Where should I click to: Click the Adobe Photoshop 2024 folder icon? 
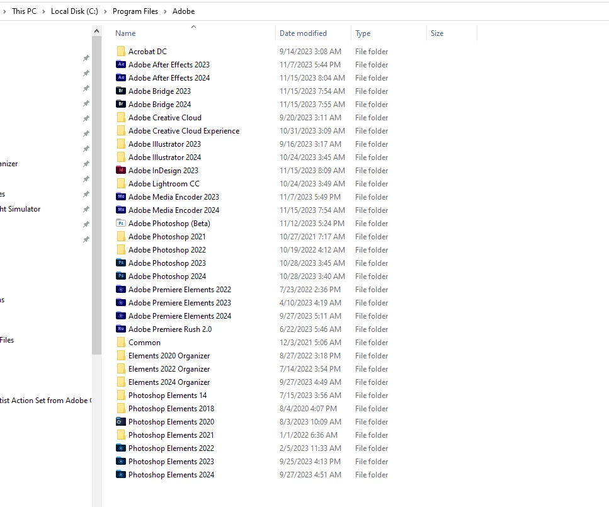(x=121, y=276)
